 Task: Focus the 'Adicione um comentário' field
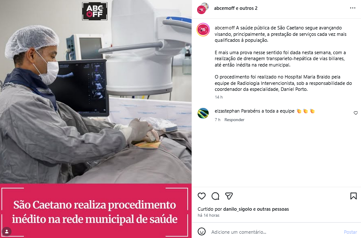point(275,232)
